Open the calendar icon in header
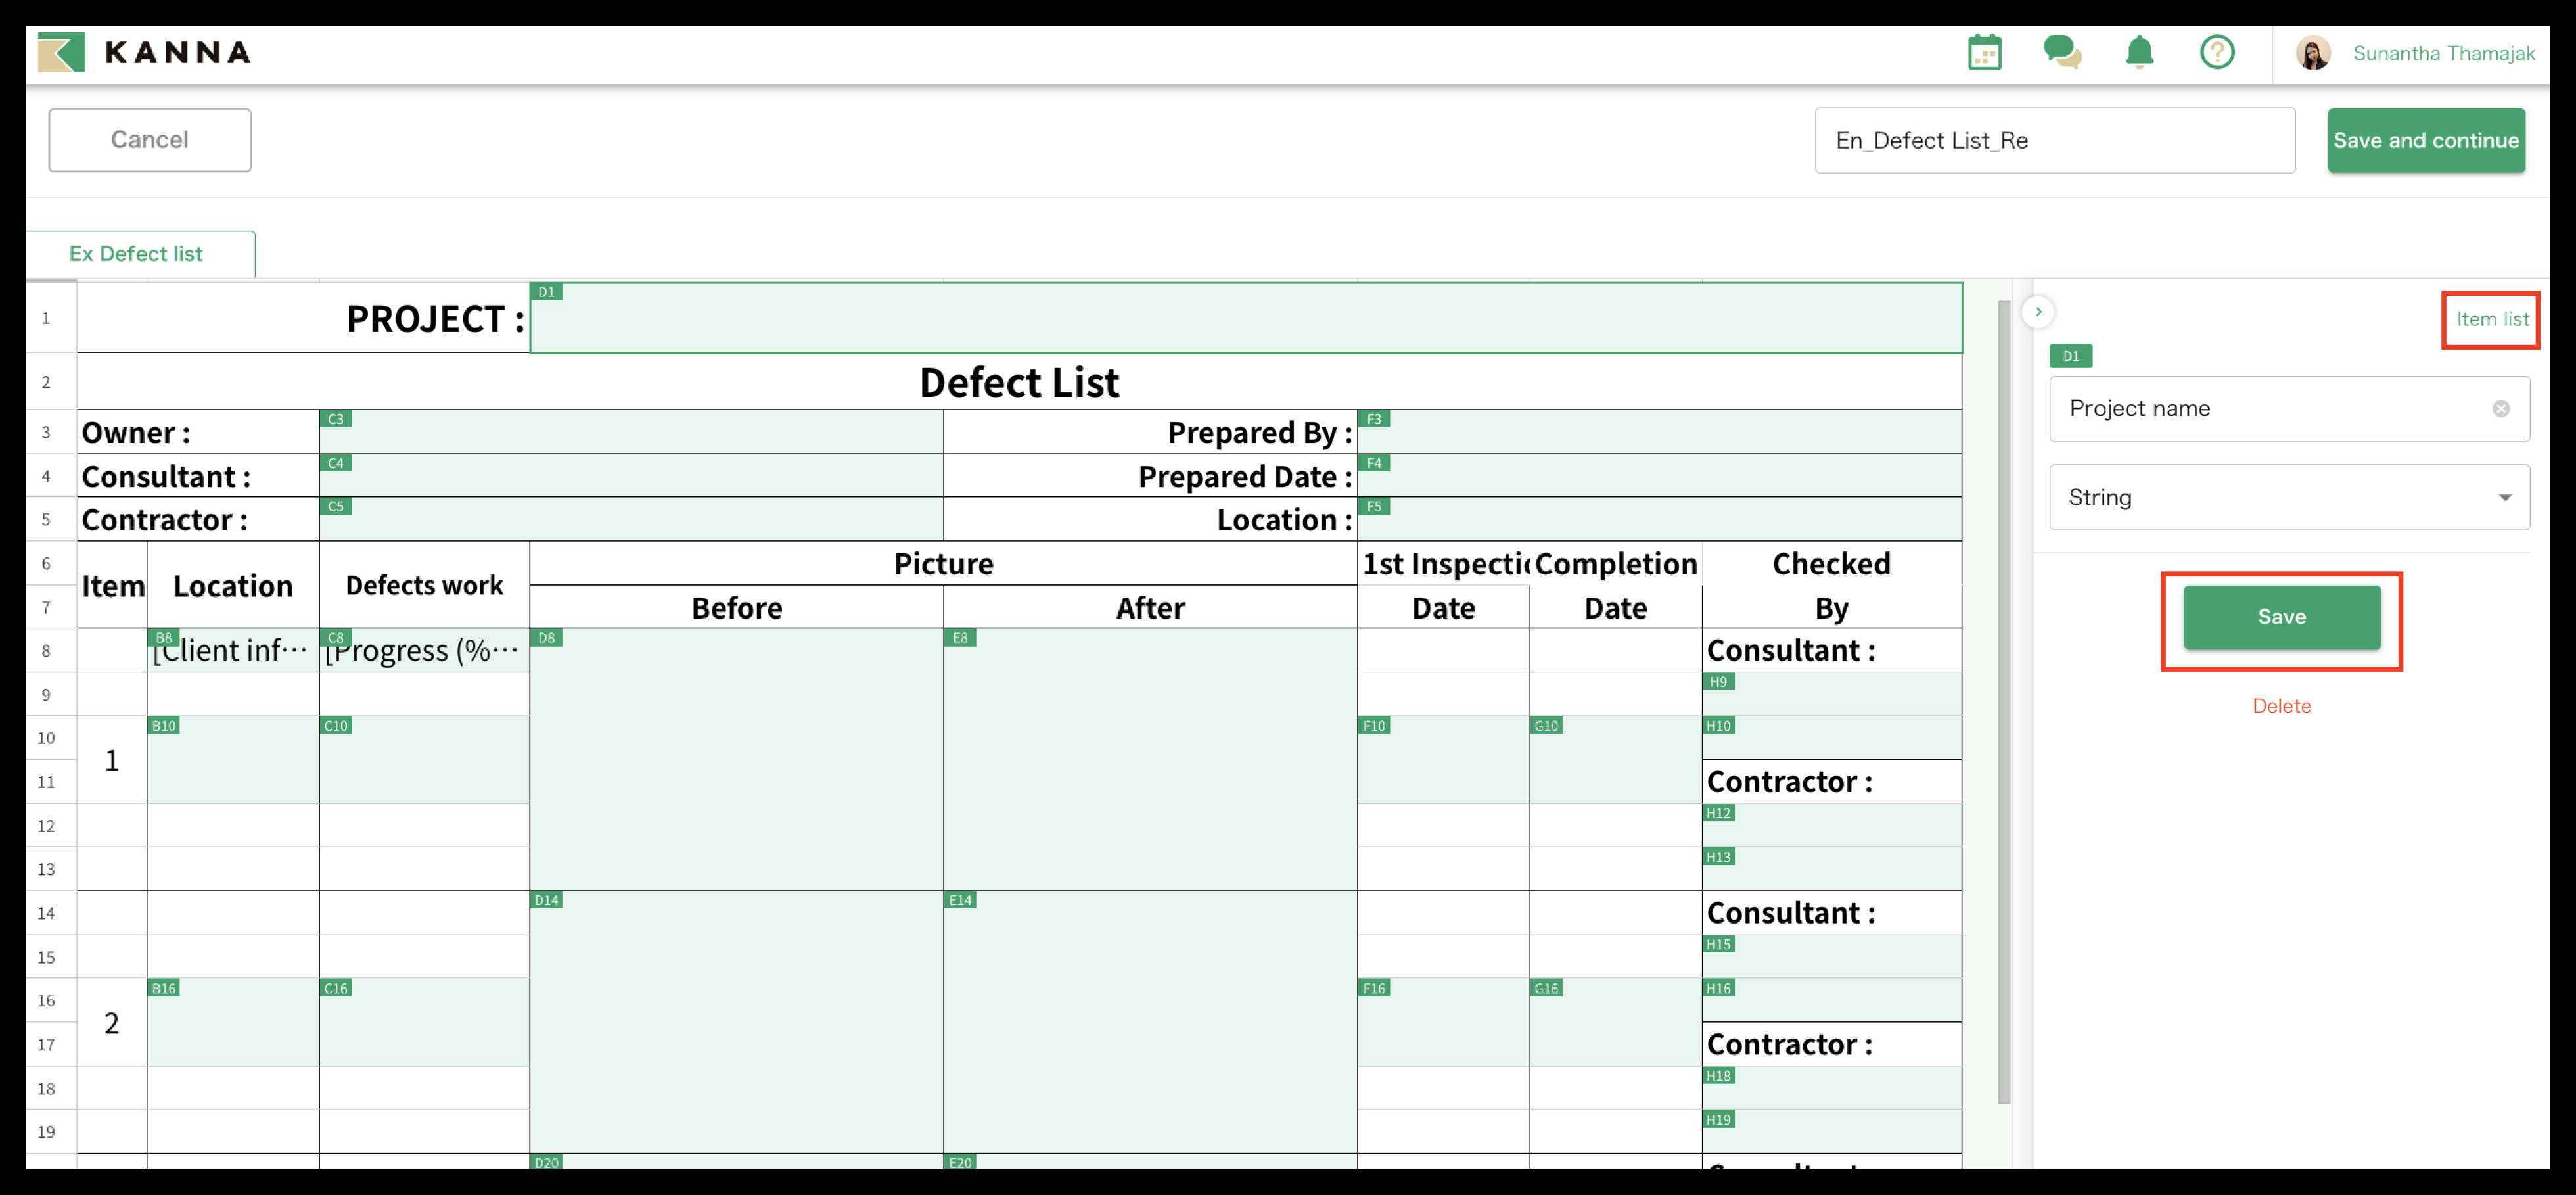This screenshot has height=1195, width=2576. click(x=1984, y=53)
